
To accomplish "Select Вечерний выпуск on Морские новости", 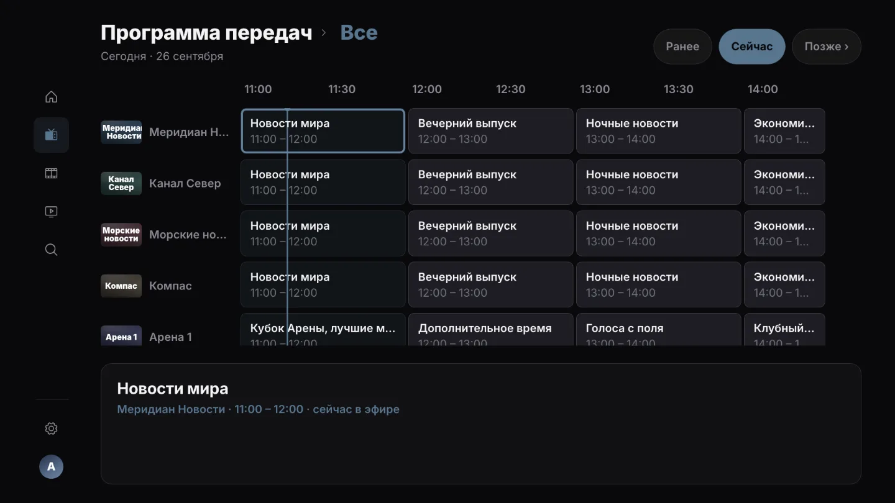I will (491, 233).
